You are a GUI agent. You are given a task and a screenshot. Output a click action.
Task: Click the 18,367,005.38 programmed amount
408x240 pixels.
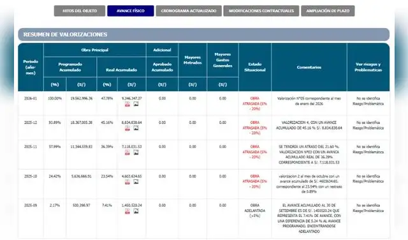[x=82, y=123]
